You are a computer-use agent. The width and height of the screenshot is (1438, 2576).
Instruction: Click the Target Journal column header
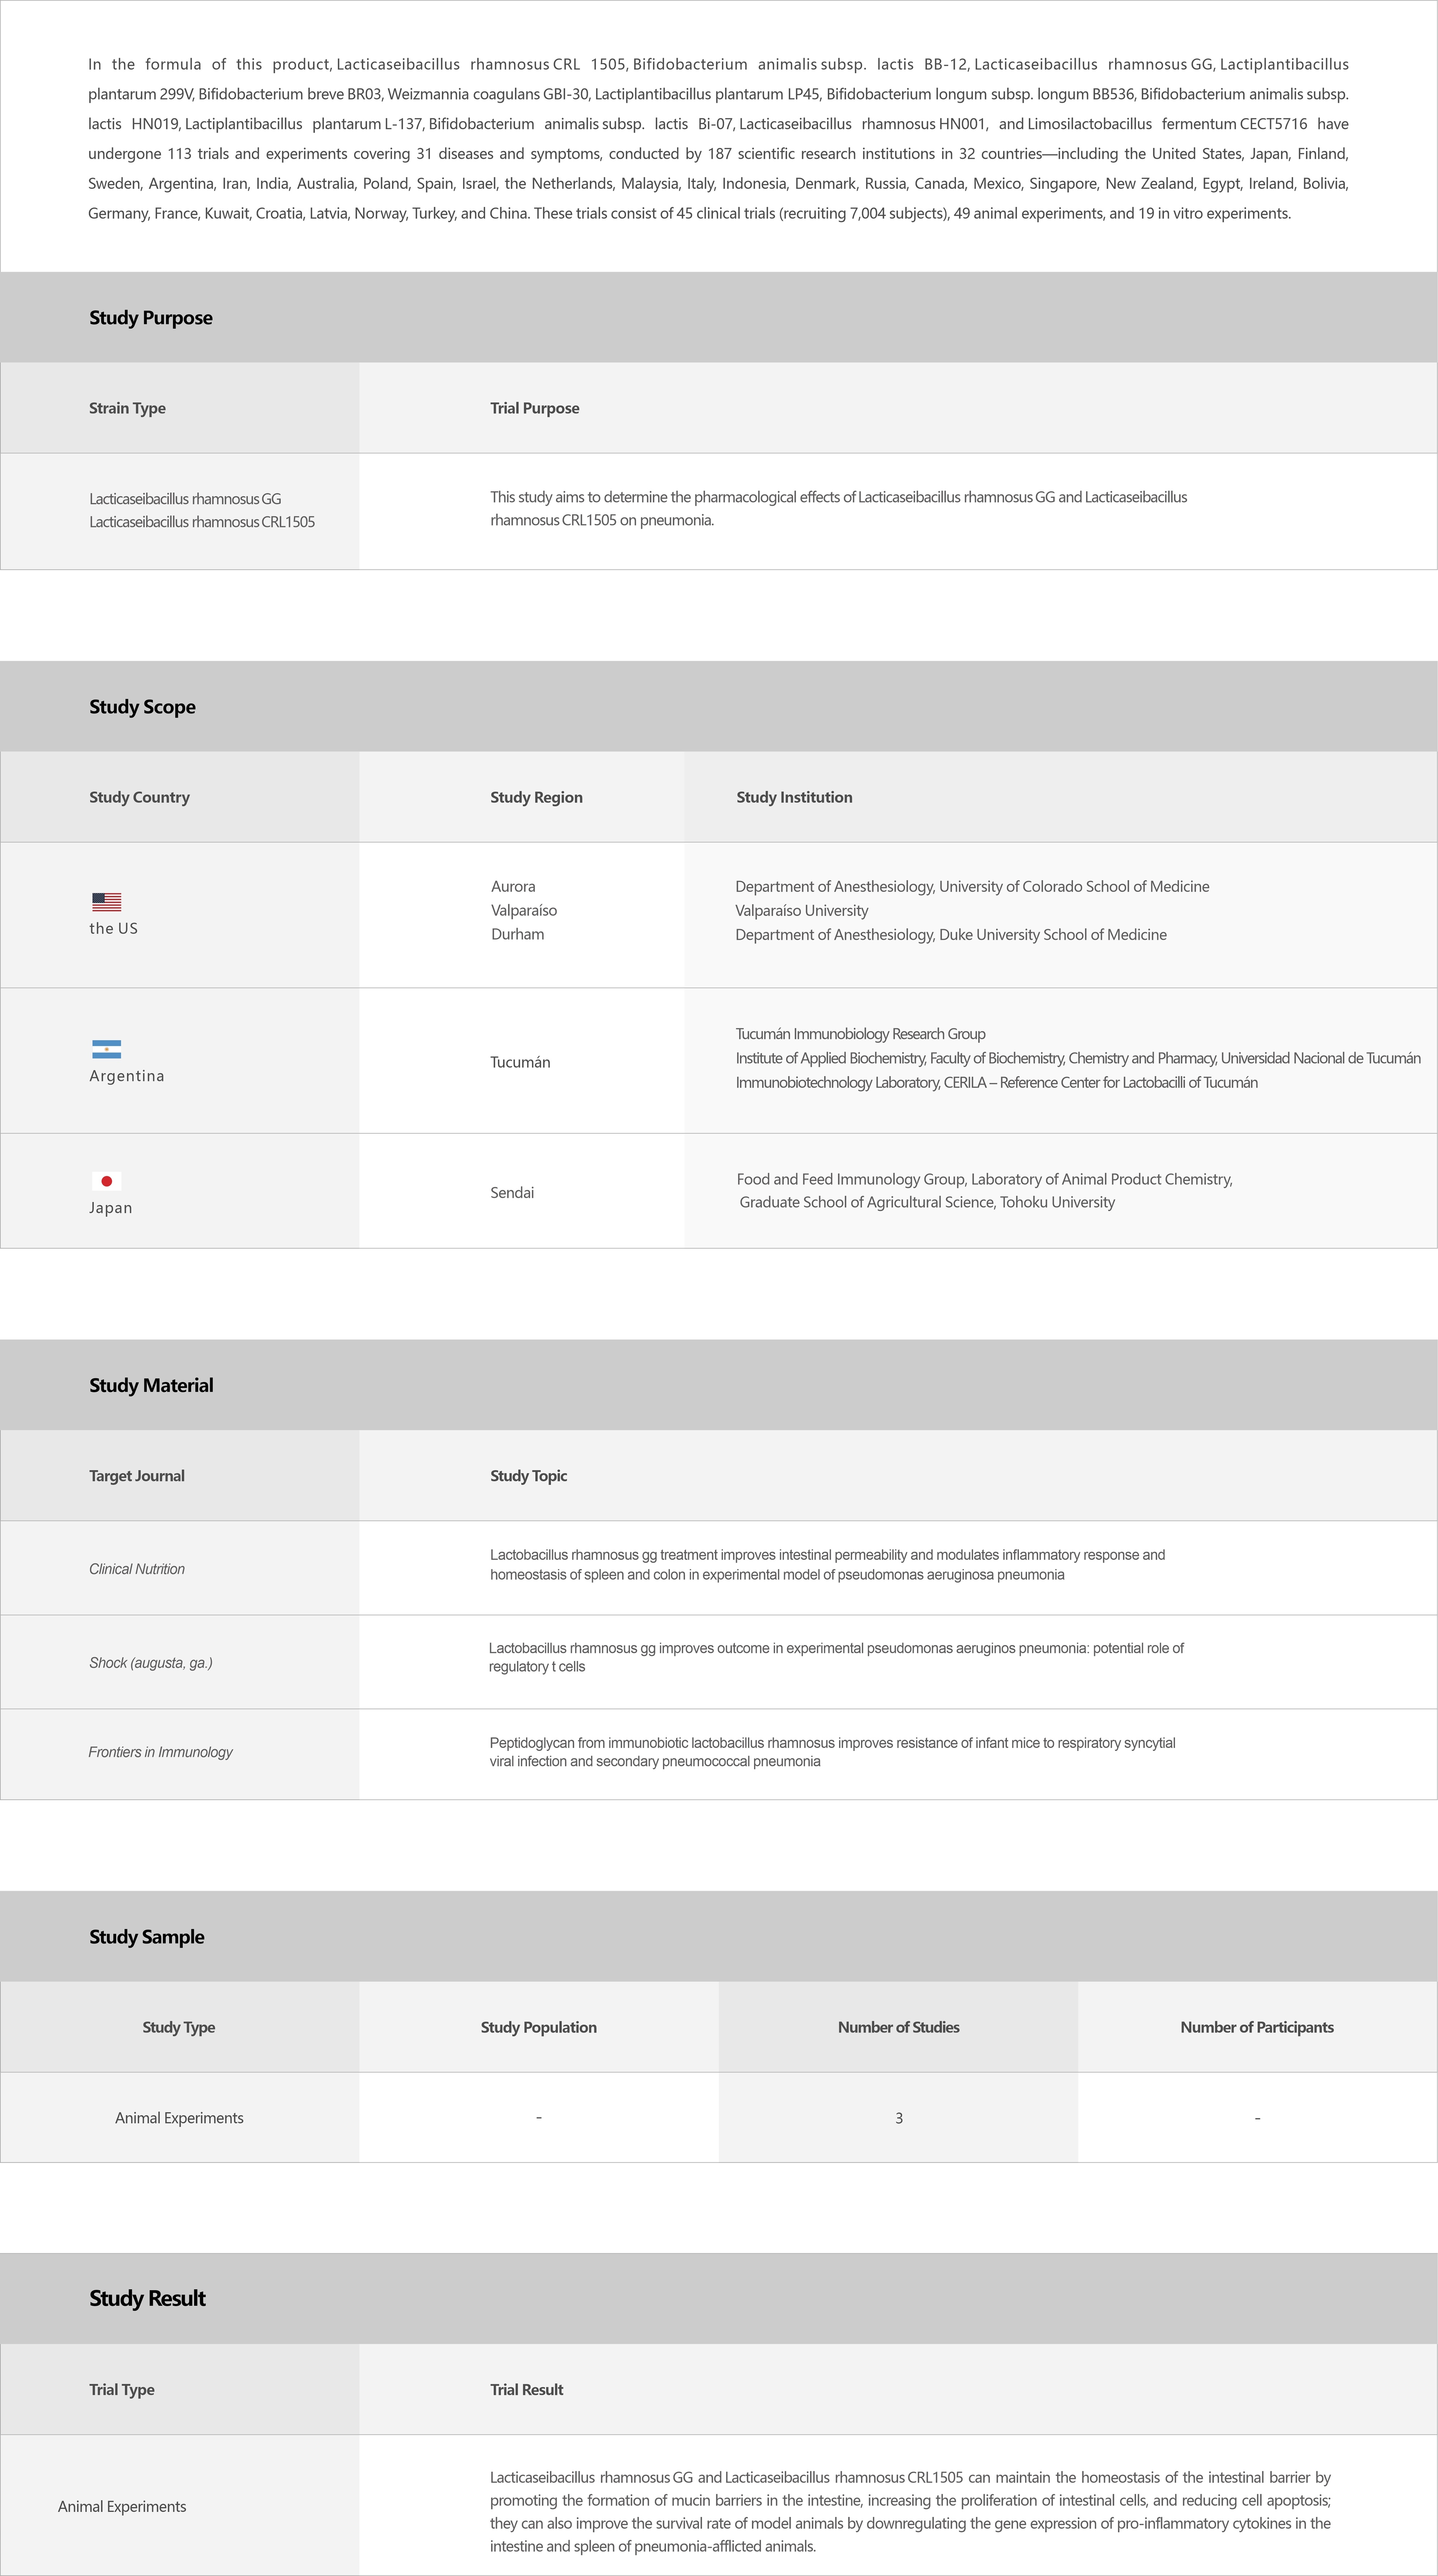point(137,1476)
